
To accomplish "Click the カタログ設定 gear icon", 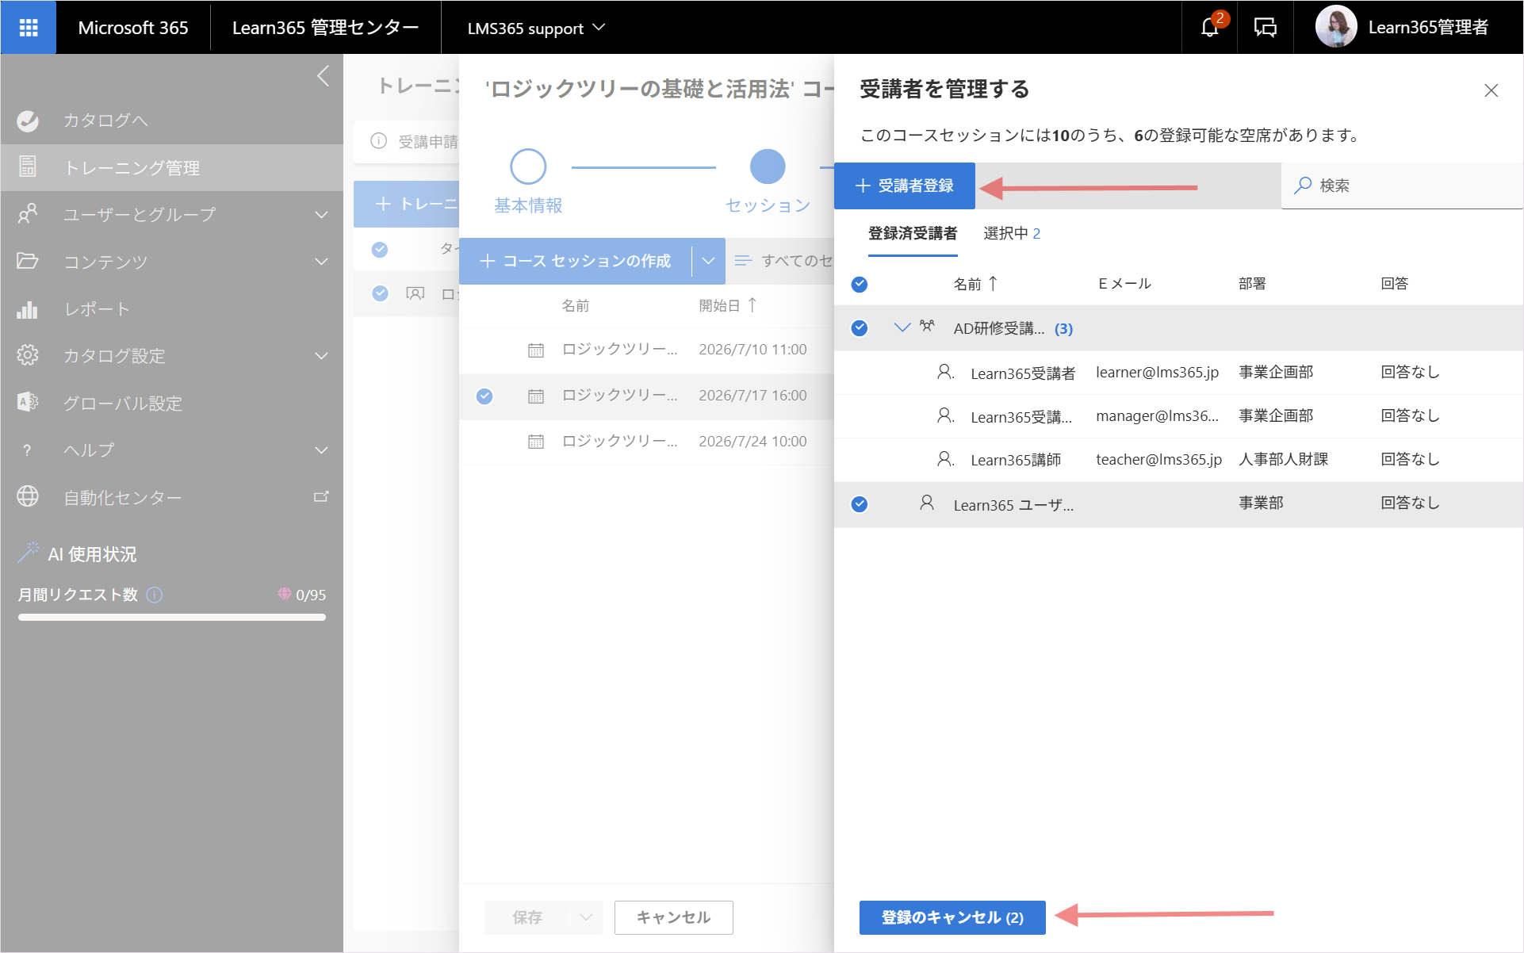I will click(28, 355).
